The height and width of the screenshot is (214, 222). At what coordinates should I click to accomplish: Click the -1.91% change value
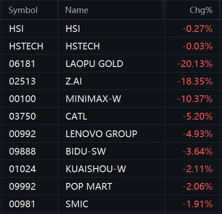point(197,204)
